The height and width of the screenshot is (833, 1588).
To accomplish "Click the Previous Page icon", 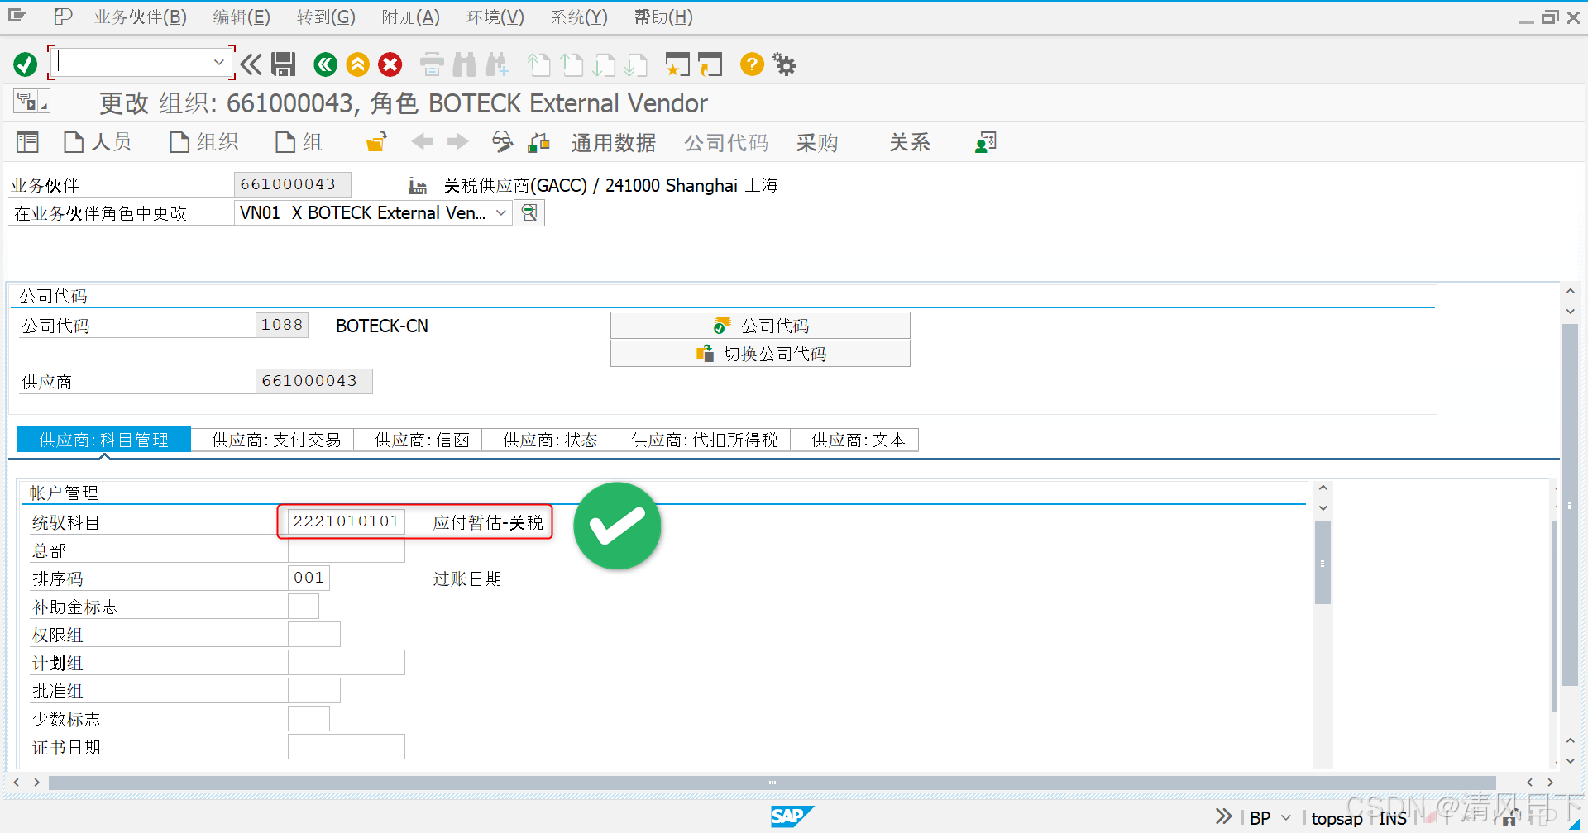I will coord(572,64).
